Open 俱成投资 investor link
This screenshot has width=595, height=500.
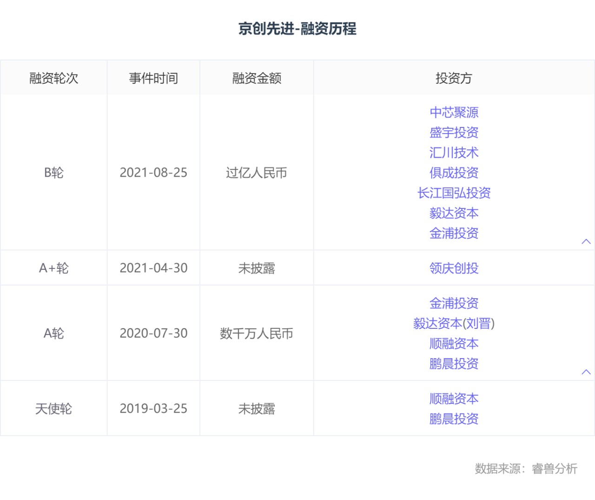point(454,173)
